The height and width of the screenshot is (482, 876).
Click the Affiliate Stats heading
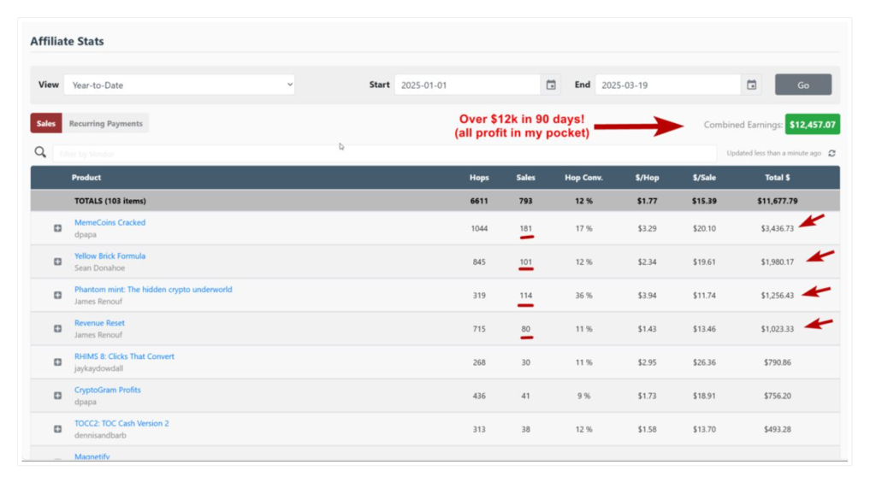pyautogui.click(x=67, y=41)
